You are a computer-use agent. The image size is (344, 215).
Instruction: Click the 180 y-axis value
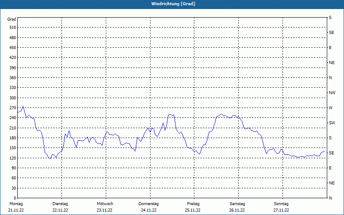13,138
